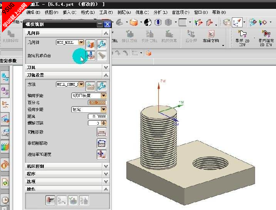
Task: Open the Analysis (分析) menu
Action: [x=160, y=12]
